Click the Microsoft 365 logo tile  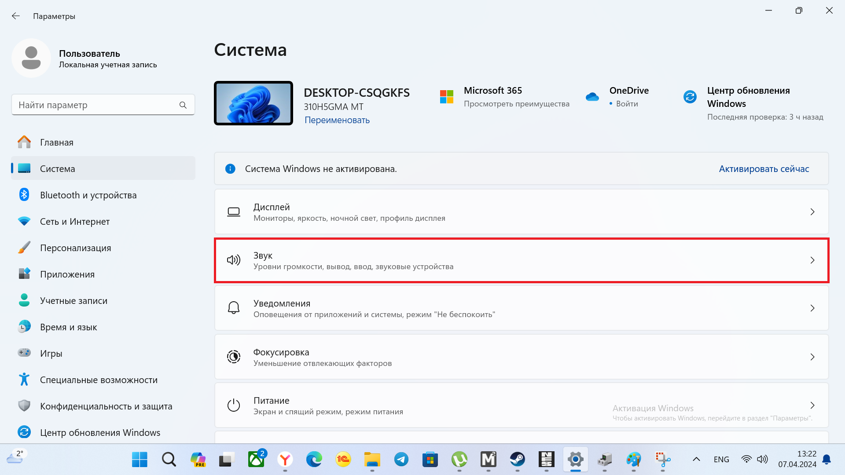pos(446,97)
